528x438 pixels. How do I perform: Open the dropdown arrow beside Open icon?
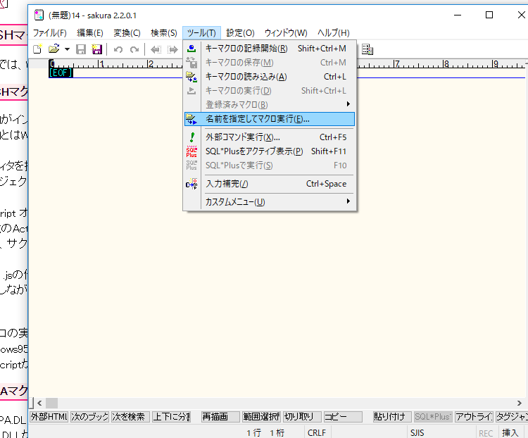click(67, 49)
